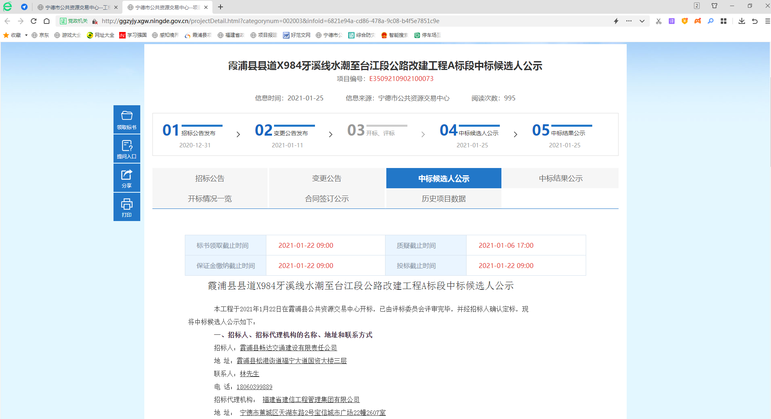771x419 pixels.
Task: Click the 分享 share icon
Action: tap(126, 178)
